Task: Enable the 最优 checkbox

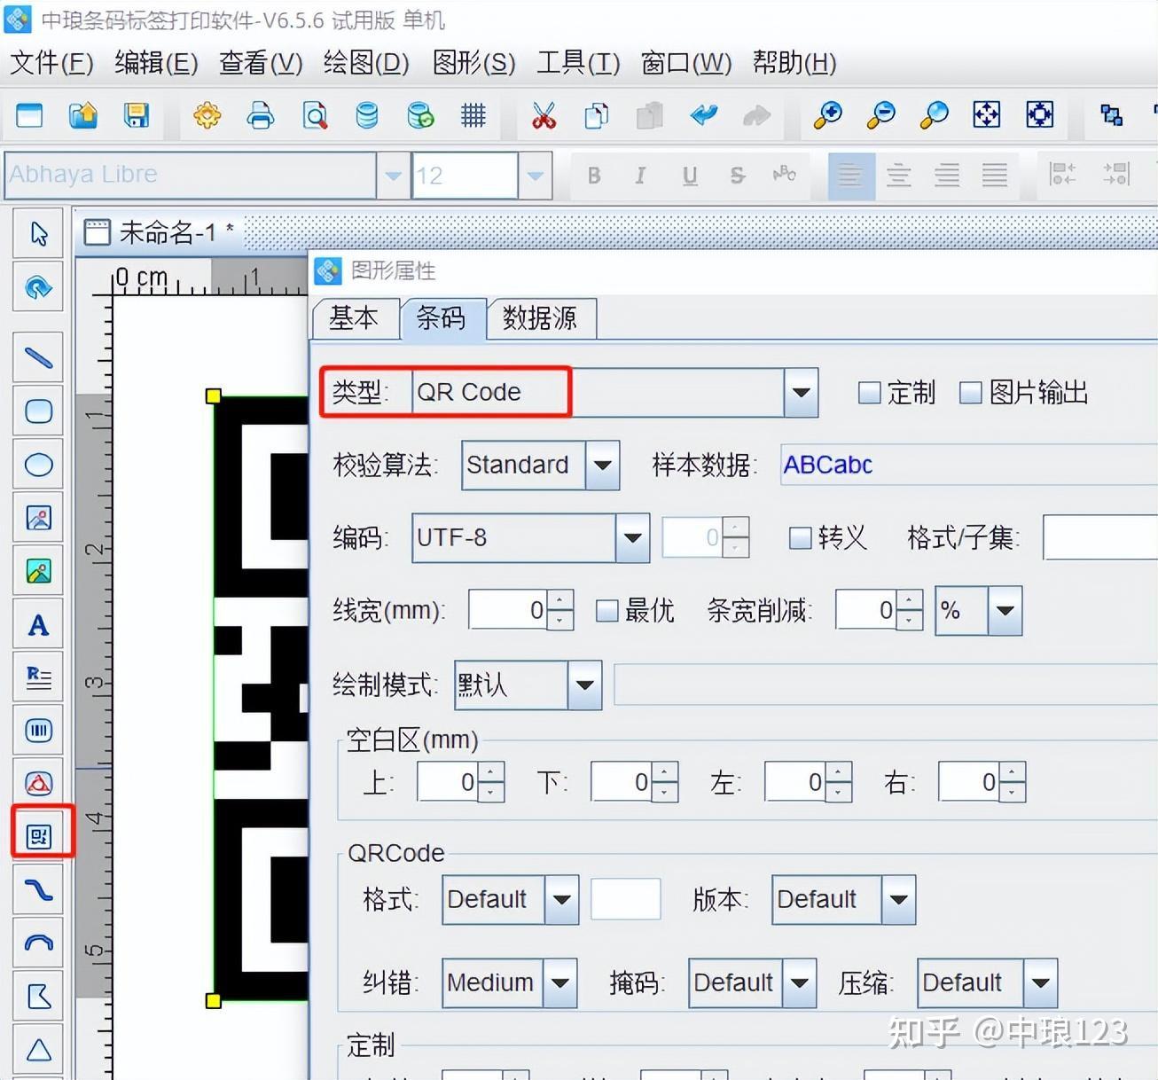Action: point(607,610)
